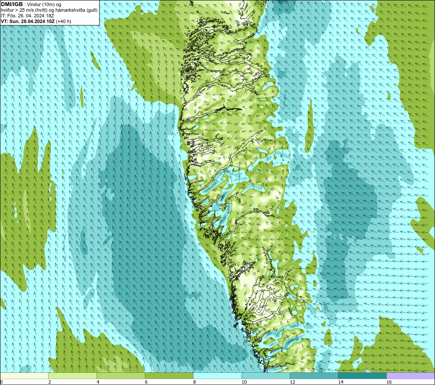The height and width of the screenshot is (385, 435).
Task: Click the scale label '10'
Action: pyautogui.click(x=244, y=382)
